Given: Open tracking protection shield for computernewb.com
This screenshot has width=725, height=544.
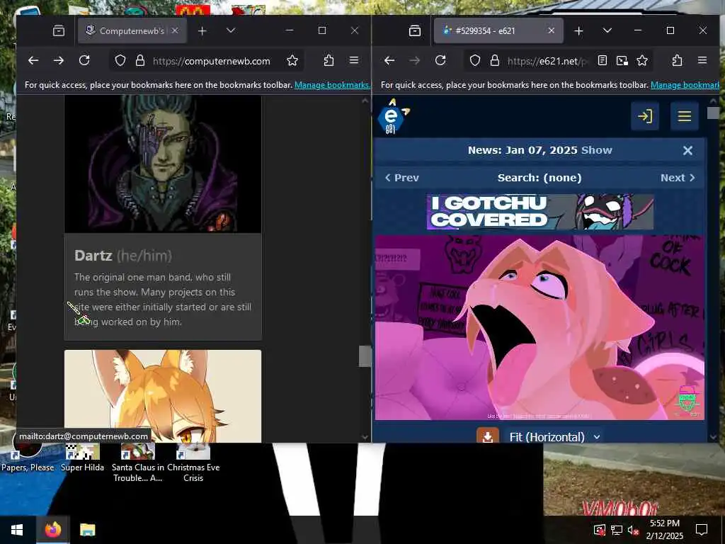Looking at the screenshot, I should click(120, 61).
